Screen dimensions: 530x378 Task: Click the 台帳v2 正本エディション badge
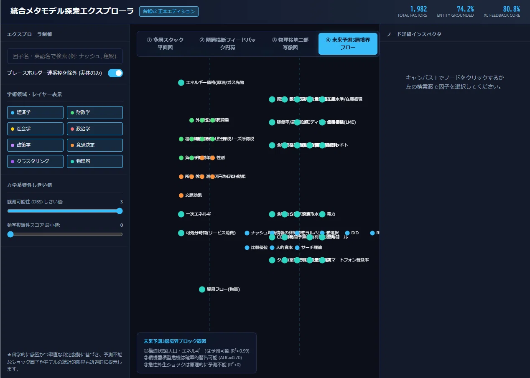(169, 11)
